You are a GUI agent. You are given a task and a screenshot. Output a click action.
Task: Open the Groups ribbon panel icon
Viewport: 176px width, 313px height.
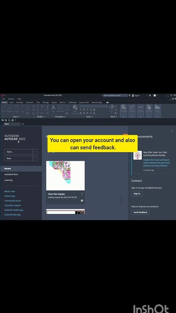132,109
